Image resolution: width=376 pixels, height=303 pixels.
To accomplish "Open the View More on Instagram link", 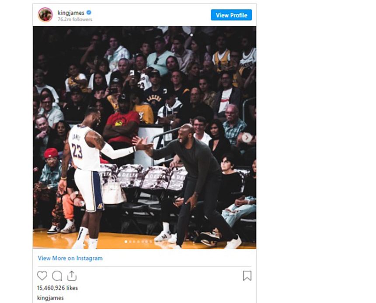I will pos(70,258).
